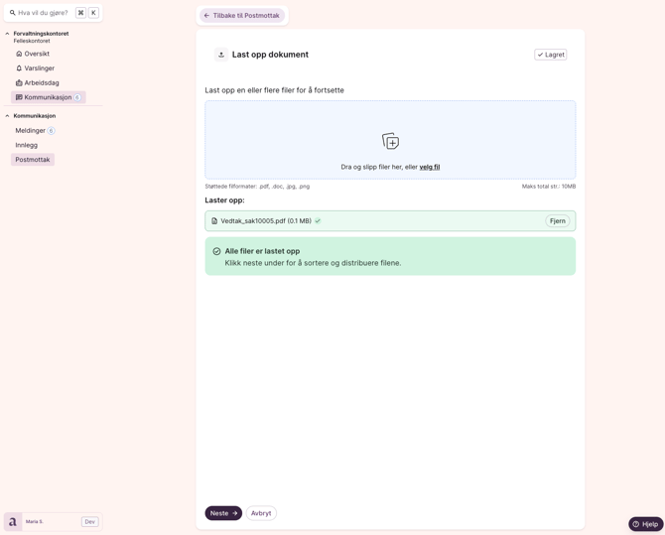
Task: Click the green checkmark after the uploaded file
Action: pyautogui.click(x=318, y=221)
